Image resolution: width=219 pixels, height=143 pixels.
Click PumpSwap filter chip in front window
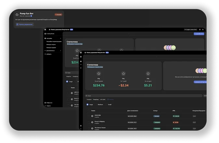(96, 99)
